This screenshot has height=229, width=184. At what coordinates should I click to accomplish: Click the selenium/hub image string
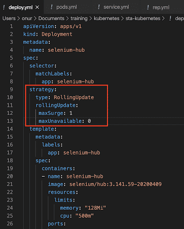click(x=115, y=184)
